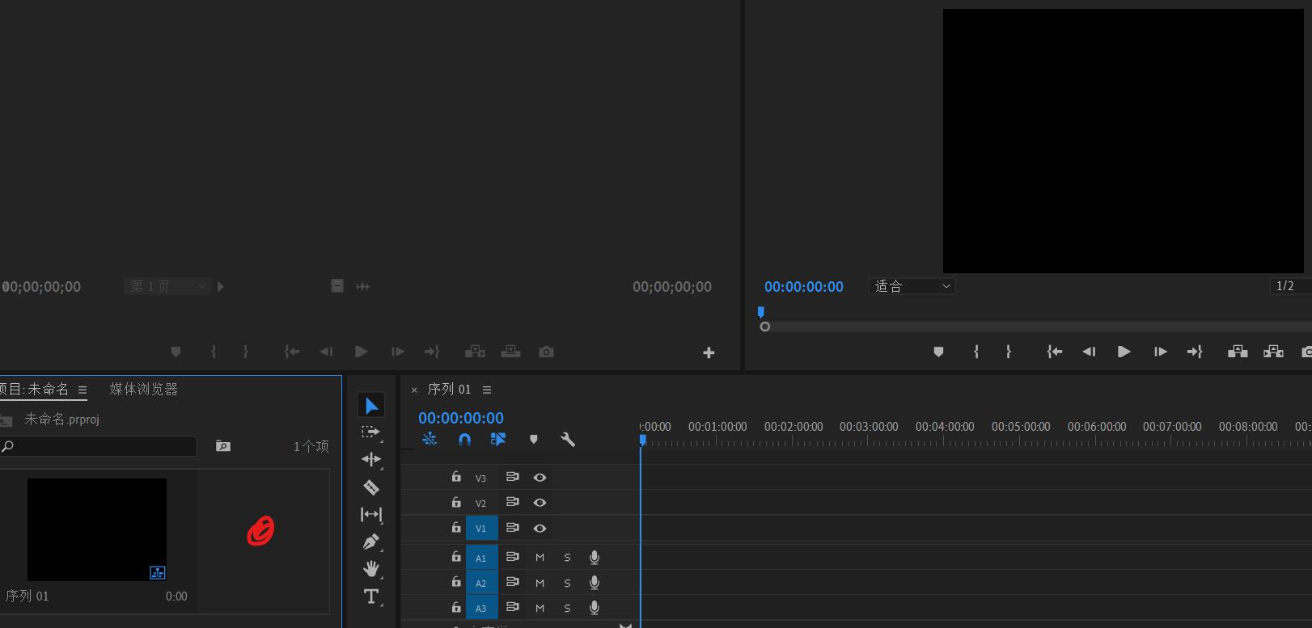The image size is (1312, 628).
Task: Select the Pen tool
Action: coord(371,542)
